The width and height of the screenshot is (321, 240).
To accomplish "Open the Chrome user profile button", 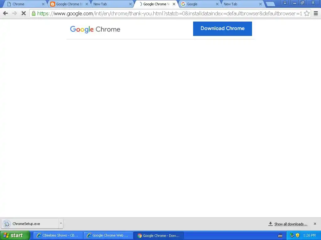I will click(x=285, y=3).
